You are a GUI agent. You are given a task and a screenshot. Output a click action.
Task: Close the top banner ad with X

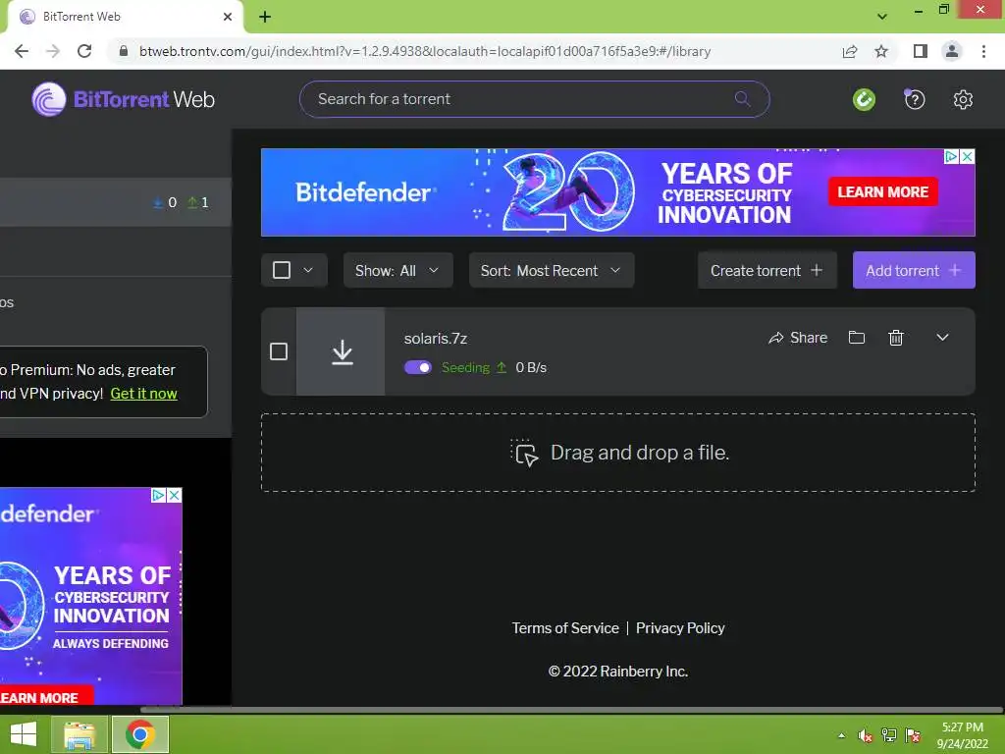[x=968, y=156]
